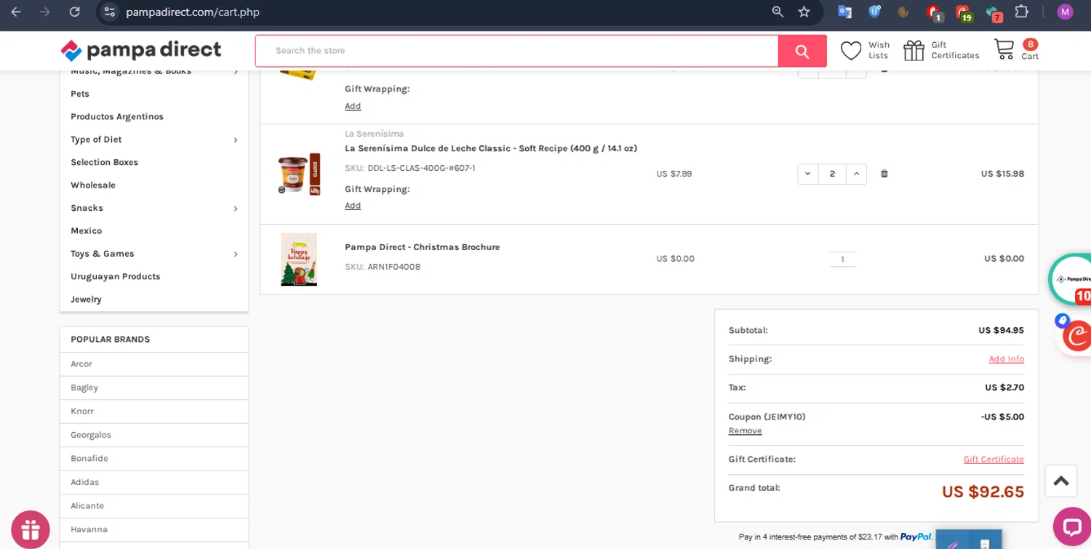The image size is (1091, 549).
Task: Open the live chat bubble icon
Action: click(1072, 526)
